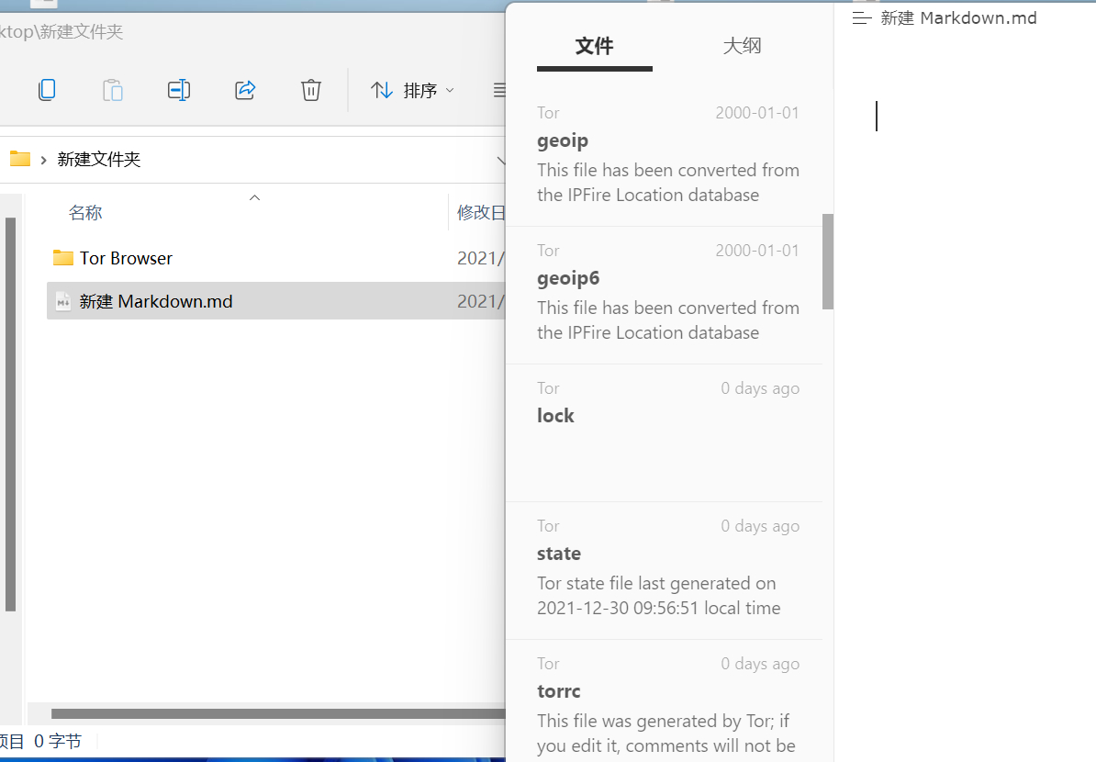Sort by the 名称 column header
The width and height of the screenshot is (1096, 762).
[85, 212]
